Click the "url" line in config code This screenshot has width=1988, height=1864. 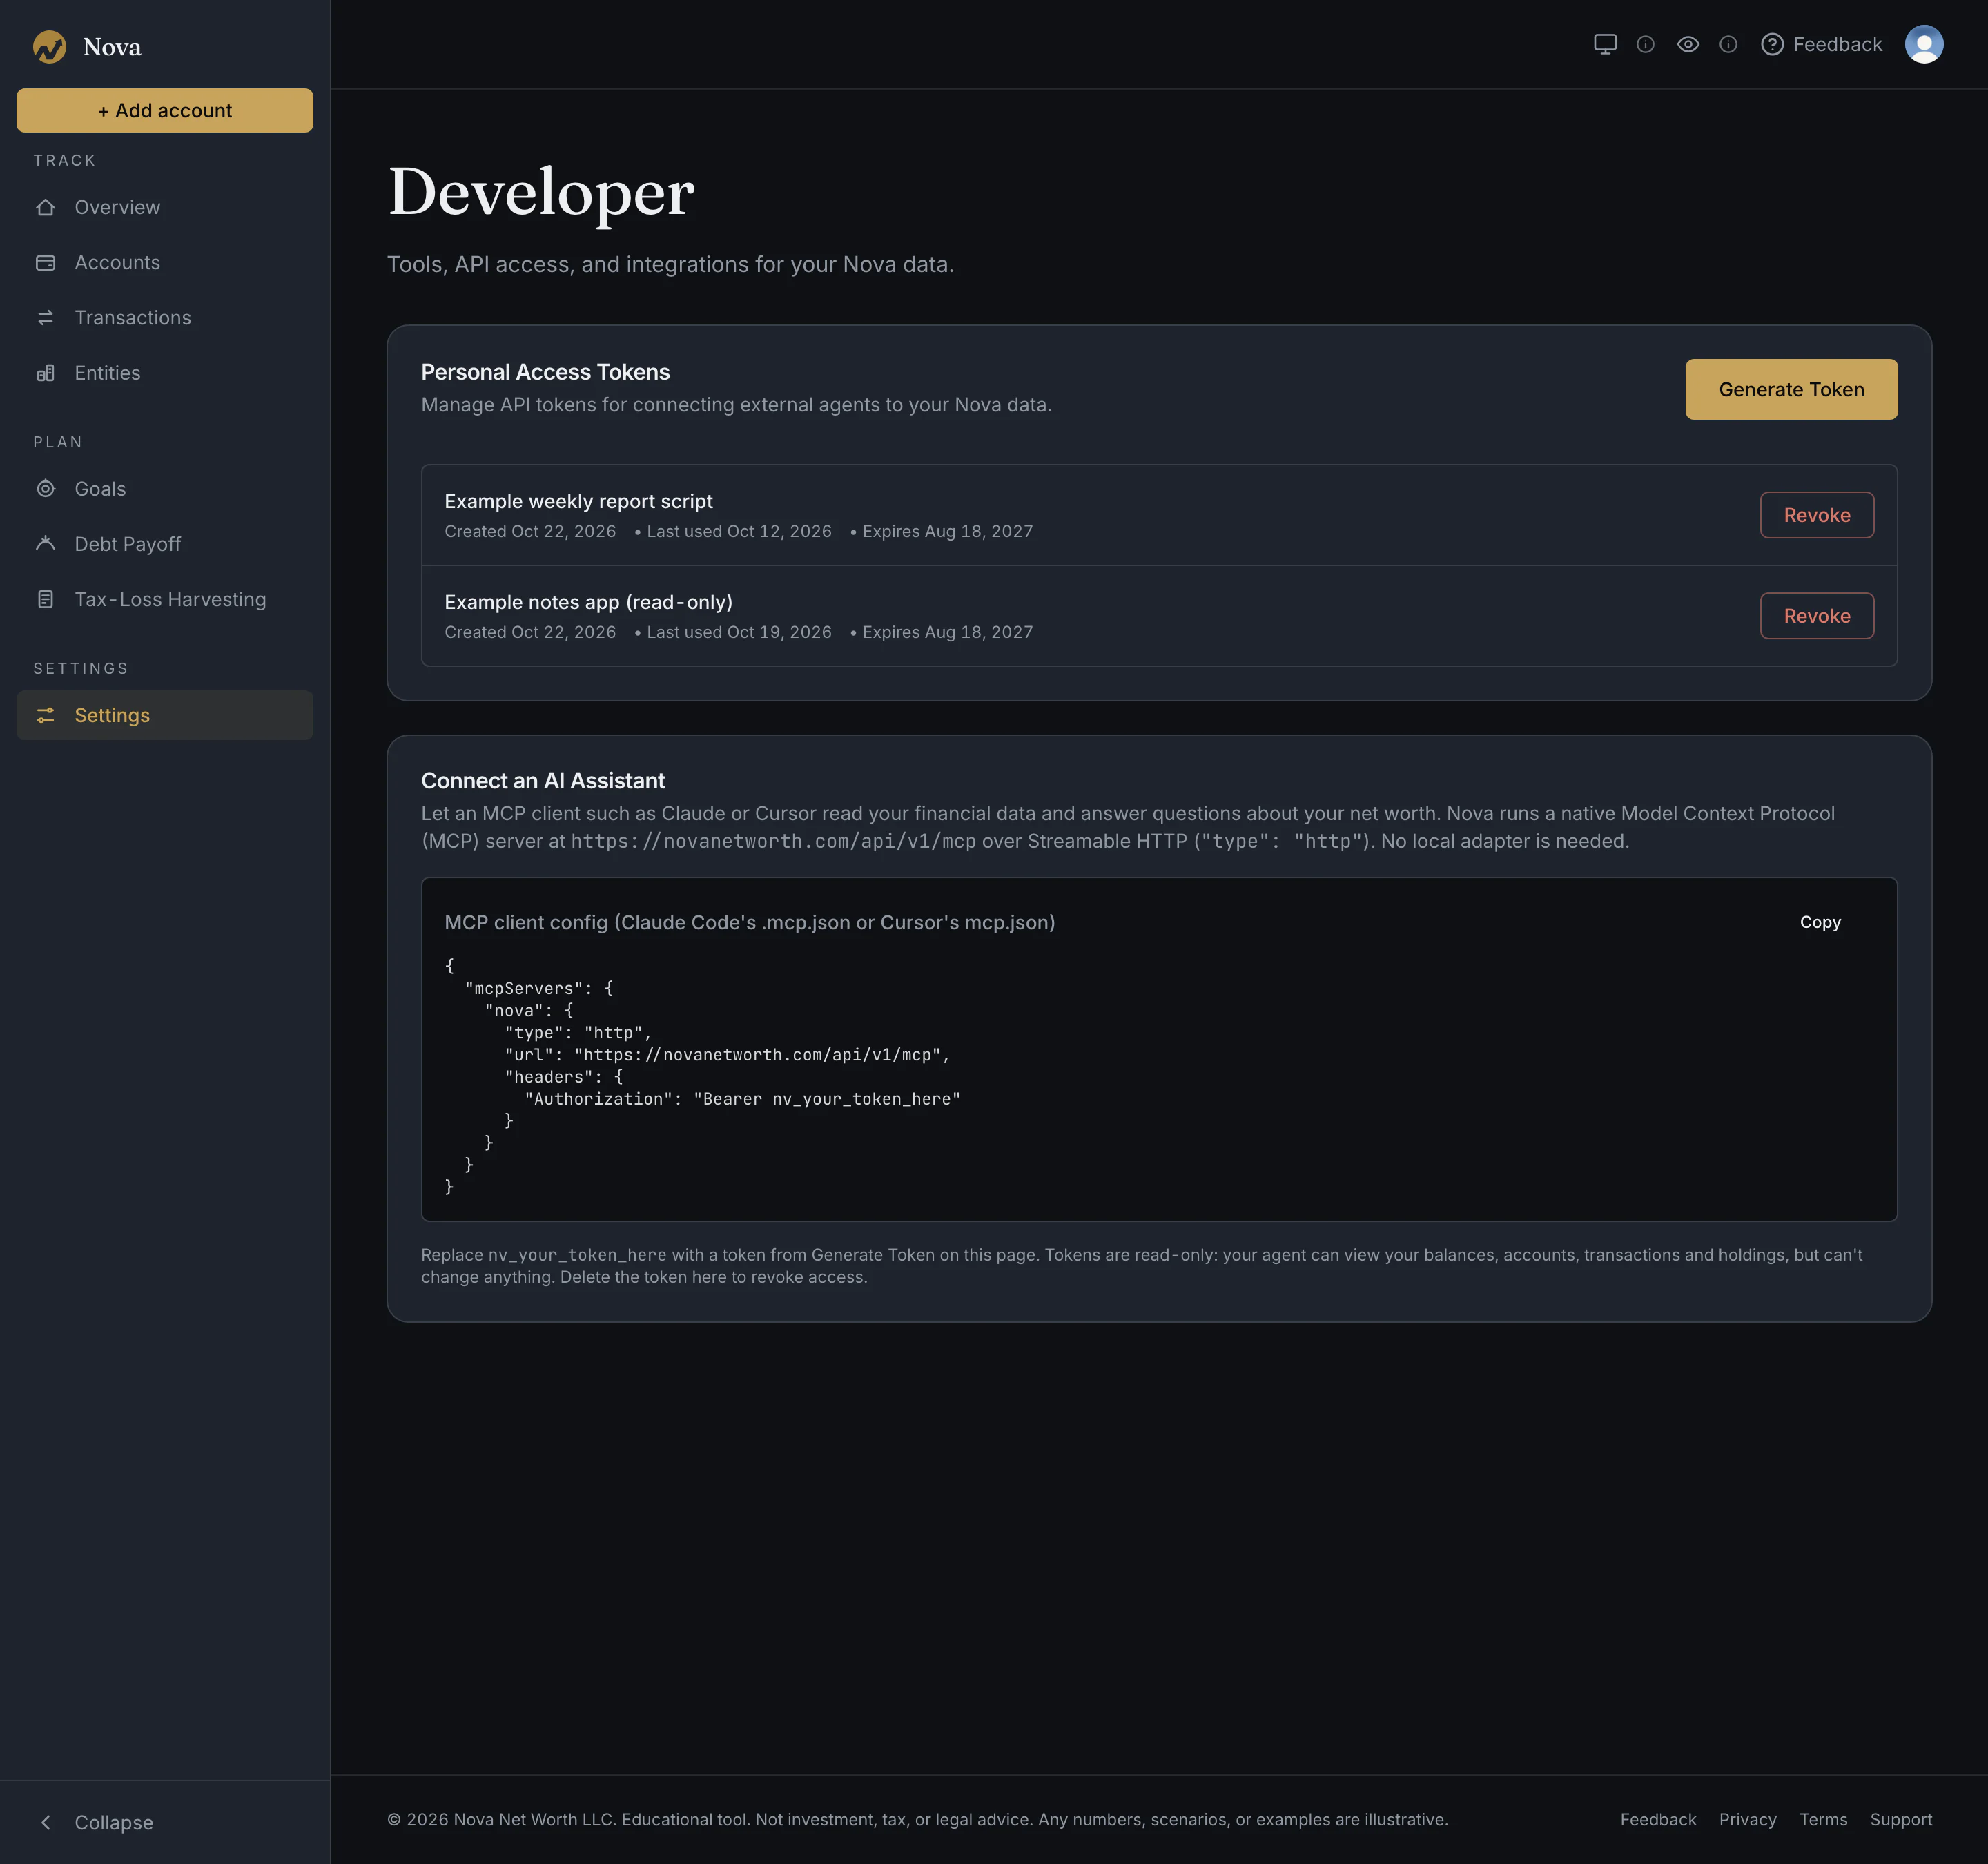click(x=727, y=1055)
